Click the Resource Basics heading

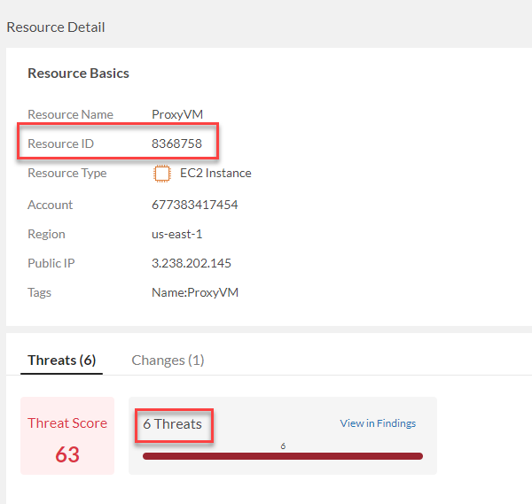[x=78, y=74]
